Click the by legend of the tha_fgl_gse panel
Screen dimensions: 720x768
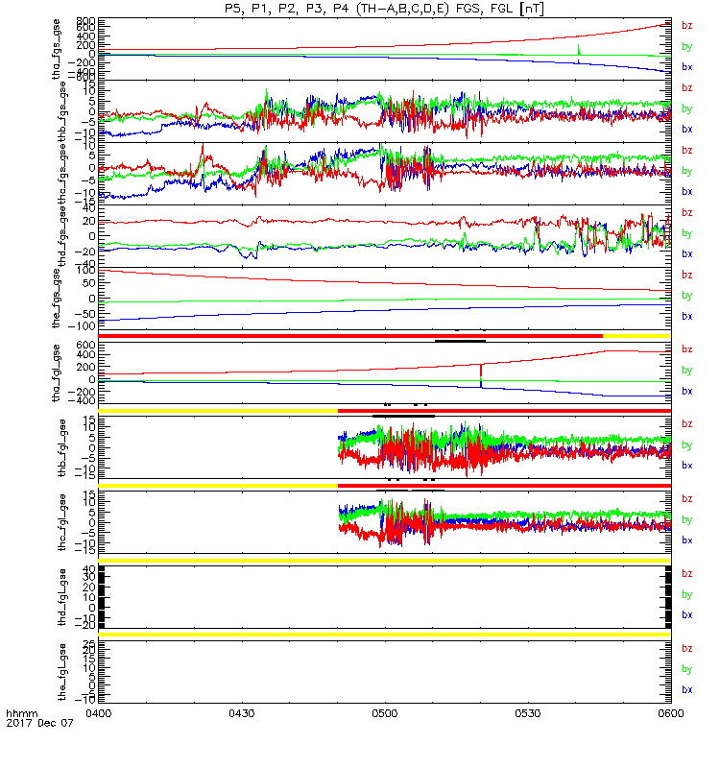point(687,371)
